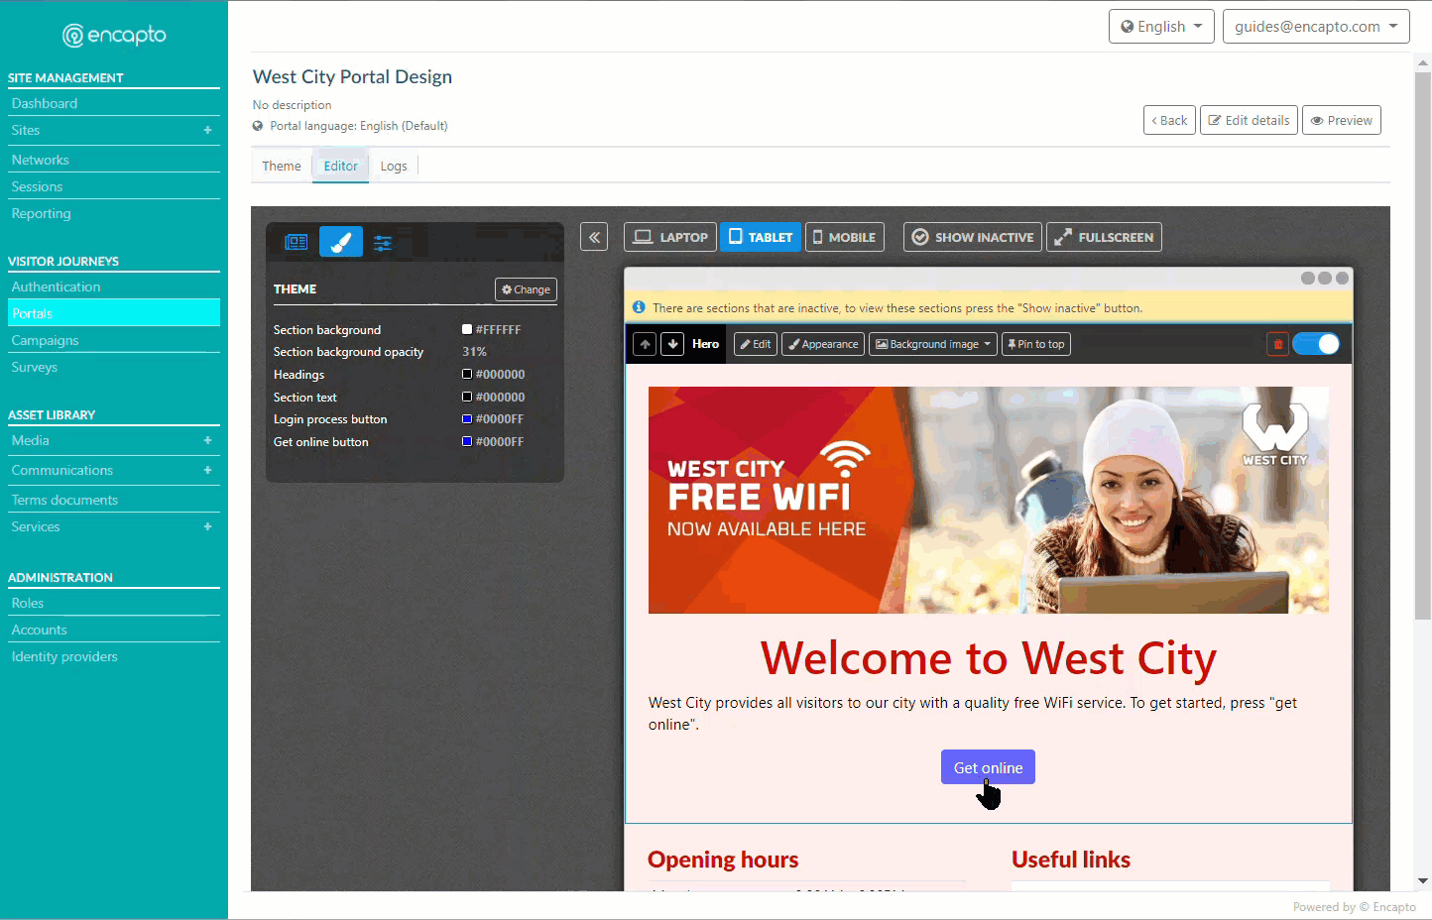Click the globe icon beside Portal language
The image size is (1432, 920).
pyautogui.click(x=258, y=126)
